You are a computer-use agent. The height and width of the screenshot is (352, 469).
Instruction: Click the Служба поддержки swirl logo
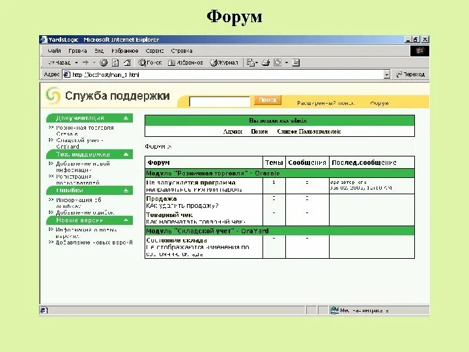(x=53, y=95)
